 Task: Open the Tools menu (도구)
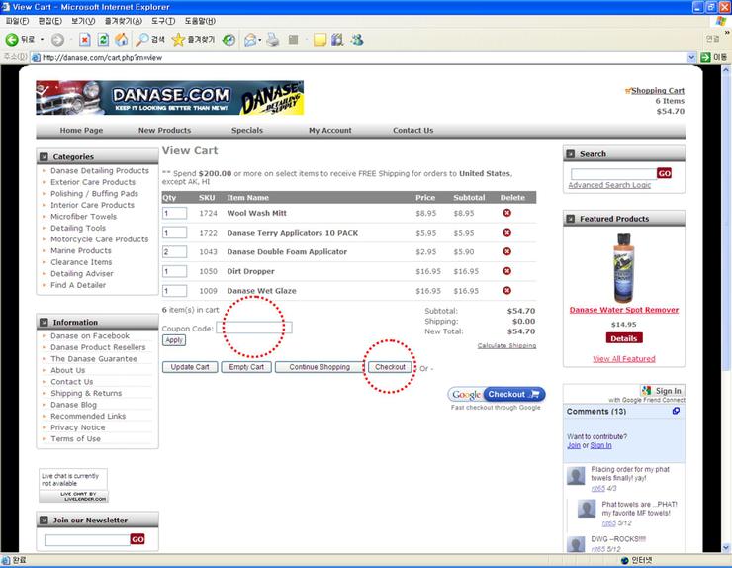163,21
